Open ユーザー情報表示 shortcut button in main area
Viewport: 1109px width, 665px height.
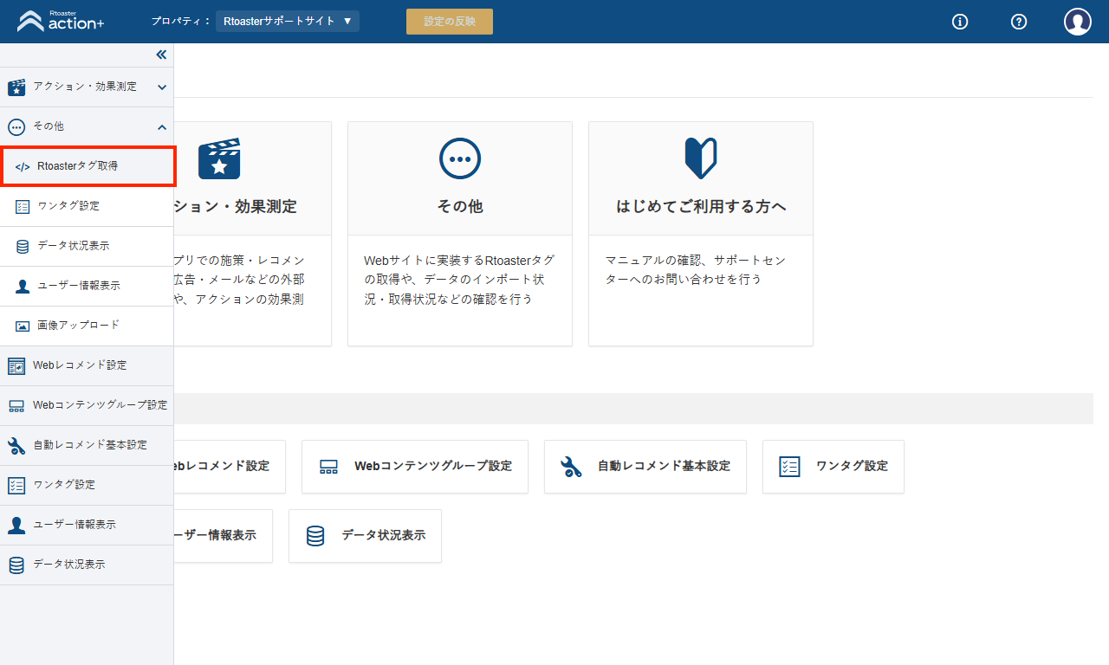224,536
